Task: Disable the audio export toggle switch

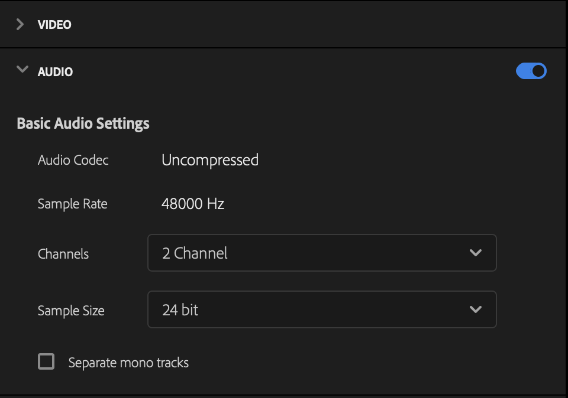Action: [x=531, y=71]
